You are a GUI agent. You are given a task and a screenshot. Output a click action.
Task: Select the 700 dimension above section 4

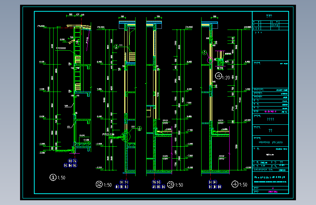pos(214,16)
